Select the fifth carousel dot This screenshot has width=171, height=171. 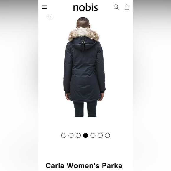pos(93,135)
